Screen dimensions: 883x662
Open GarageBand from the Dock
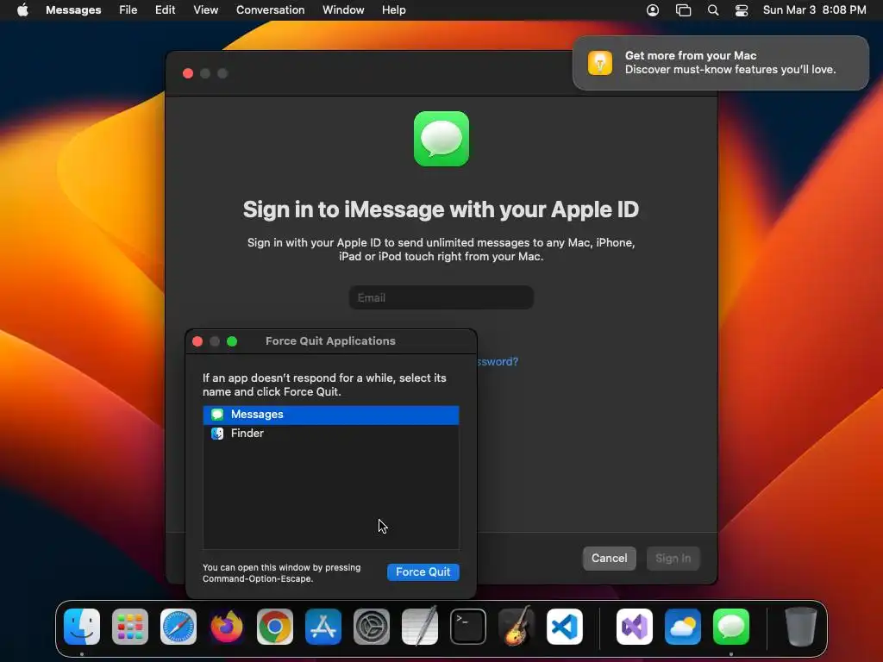pos(517,627)
